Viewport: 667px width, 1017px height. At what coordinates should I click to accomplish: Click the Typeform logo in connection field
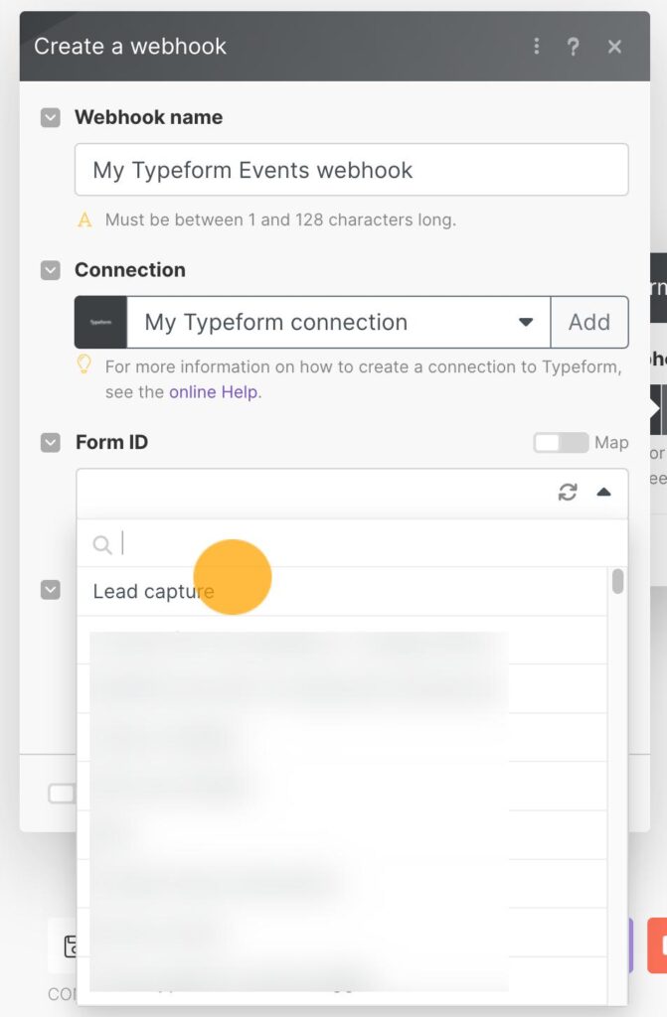click(100, 322)
